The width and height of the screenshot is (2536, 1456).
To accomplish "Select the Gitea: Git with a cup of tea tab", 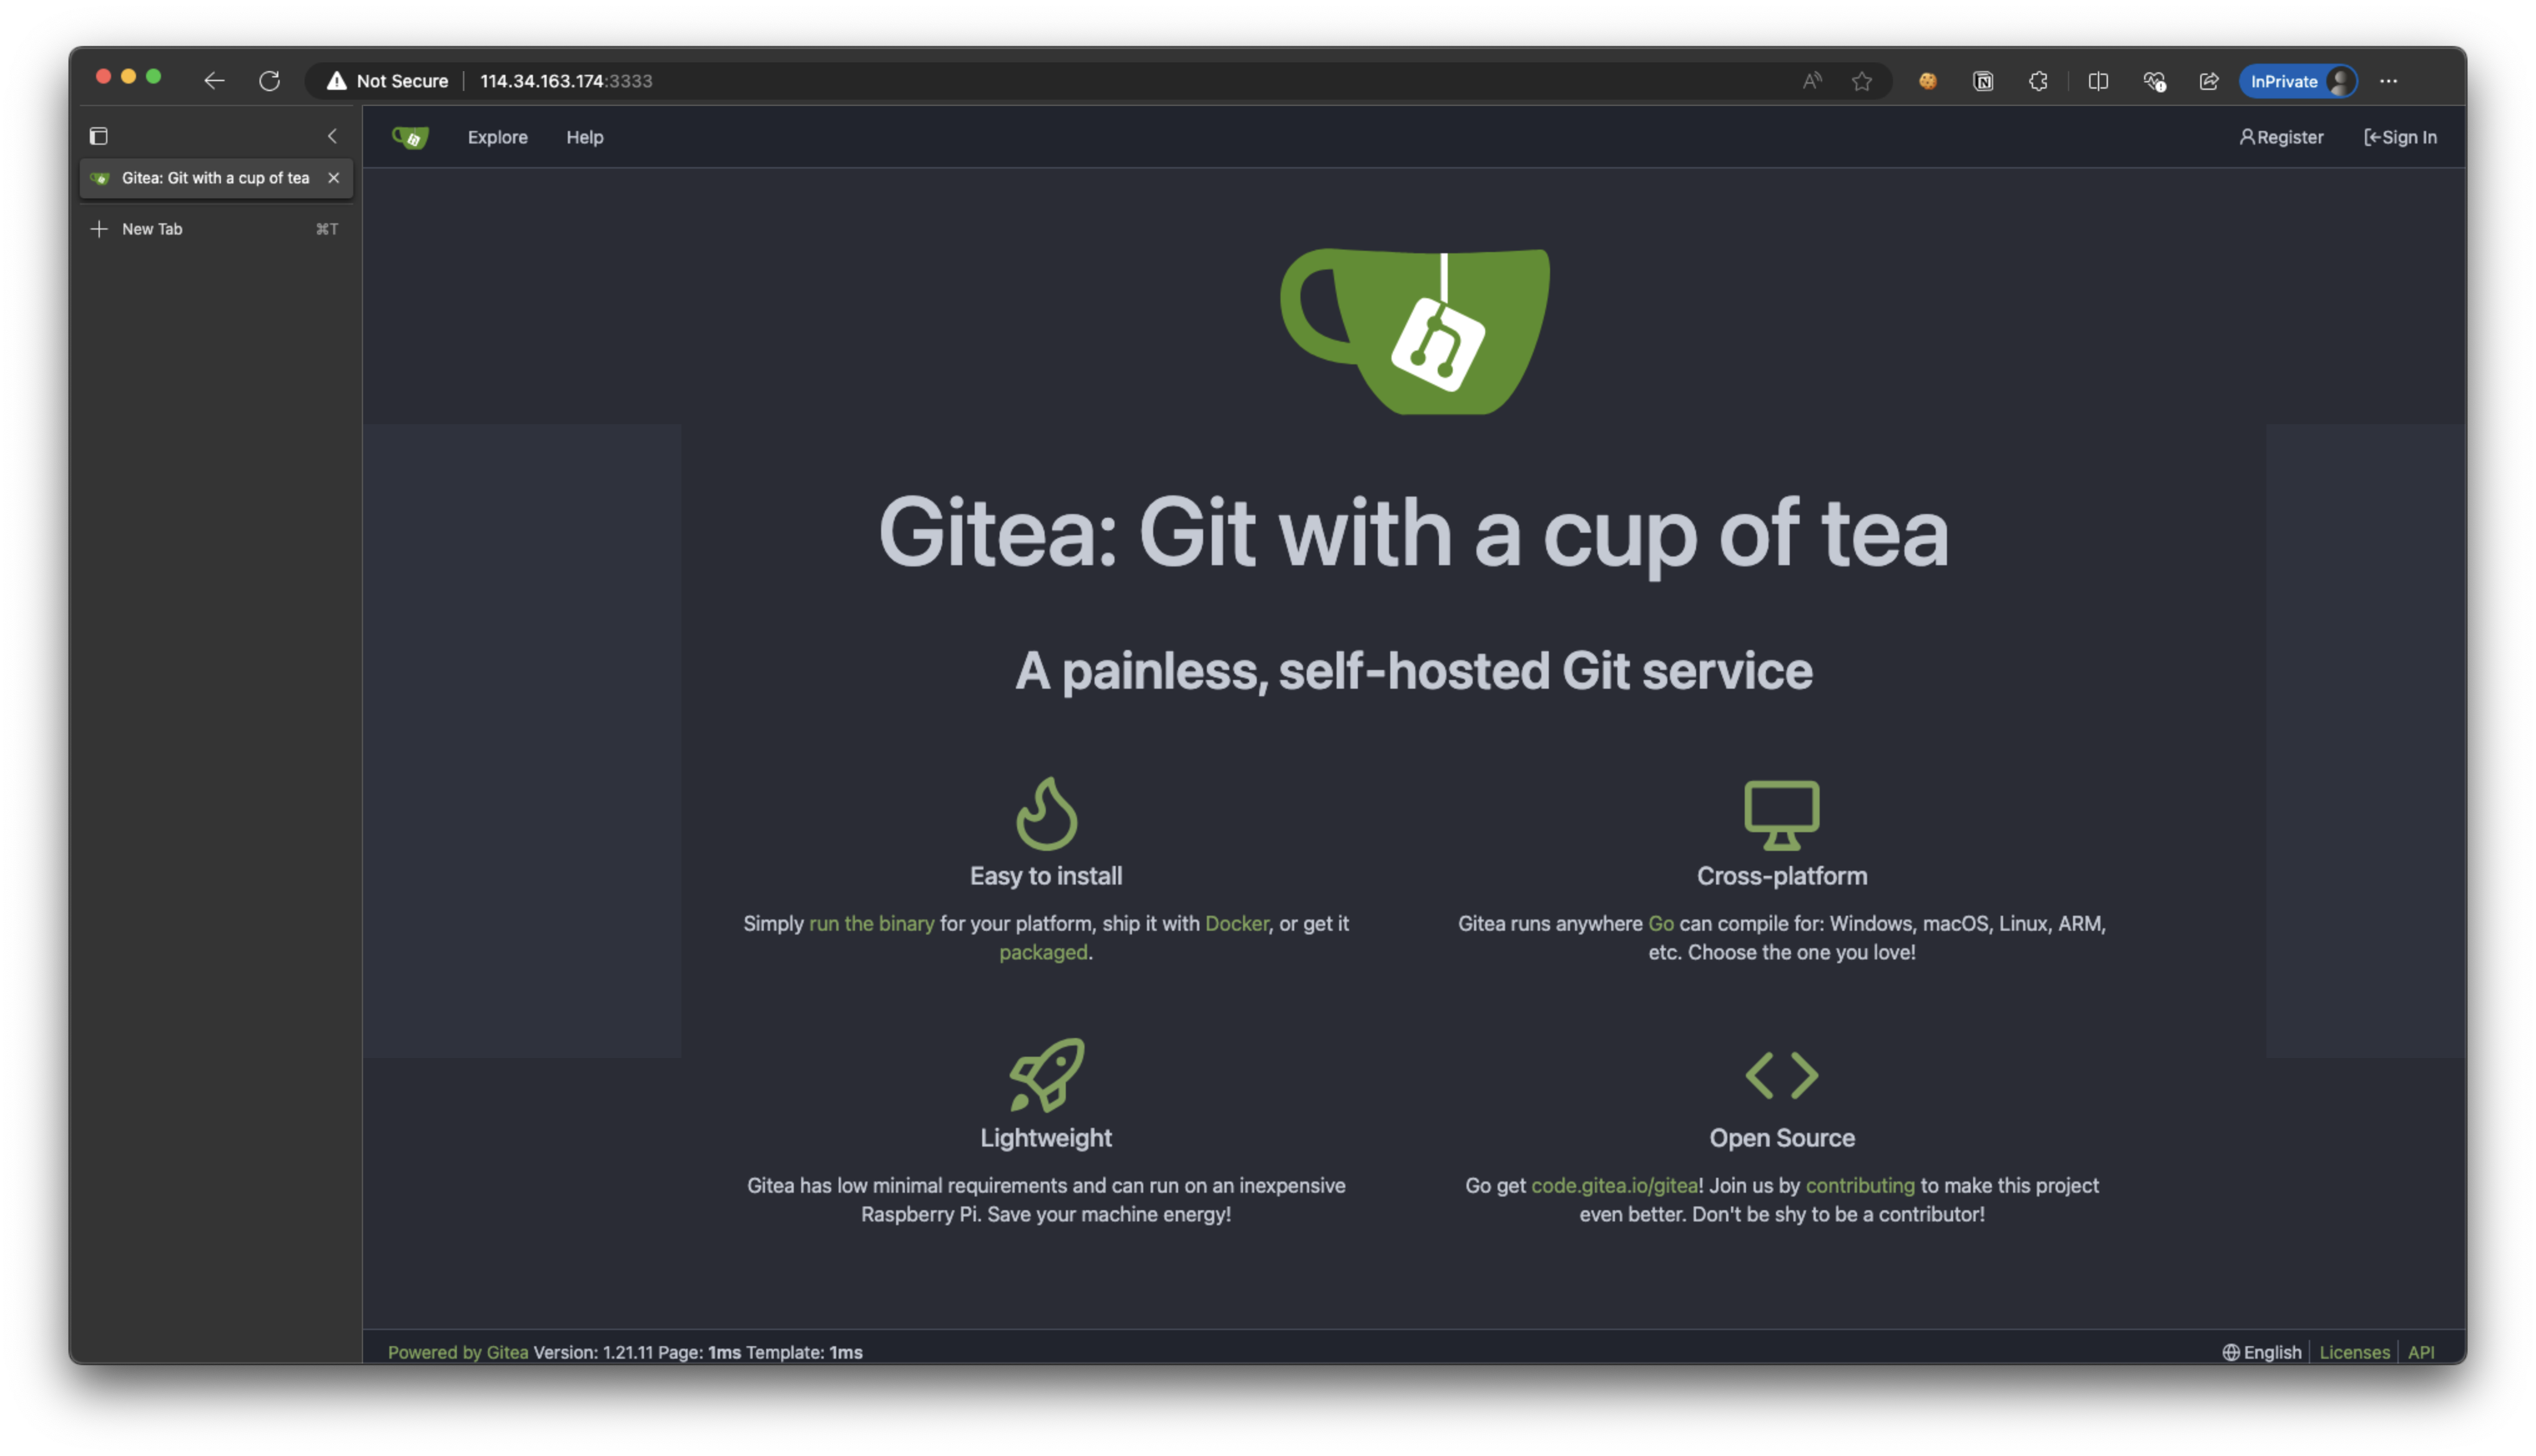I will (x=216, y=178).
